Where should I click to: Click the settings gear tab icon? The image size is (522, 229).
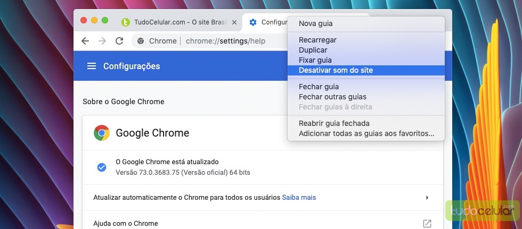tap(253, 22)
